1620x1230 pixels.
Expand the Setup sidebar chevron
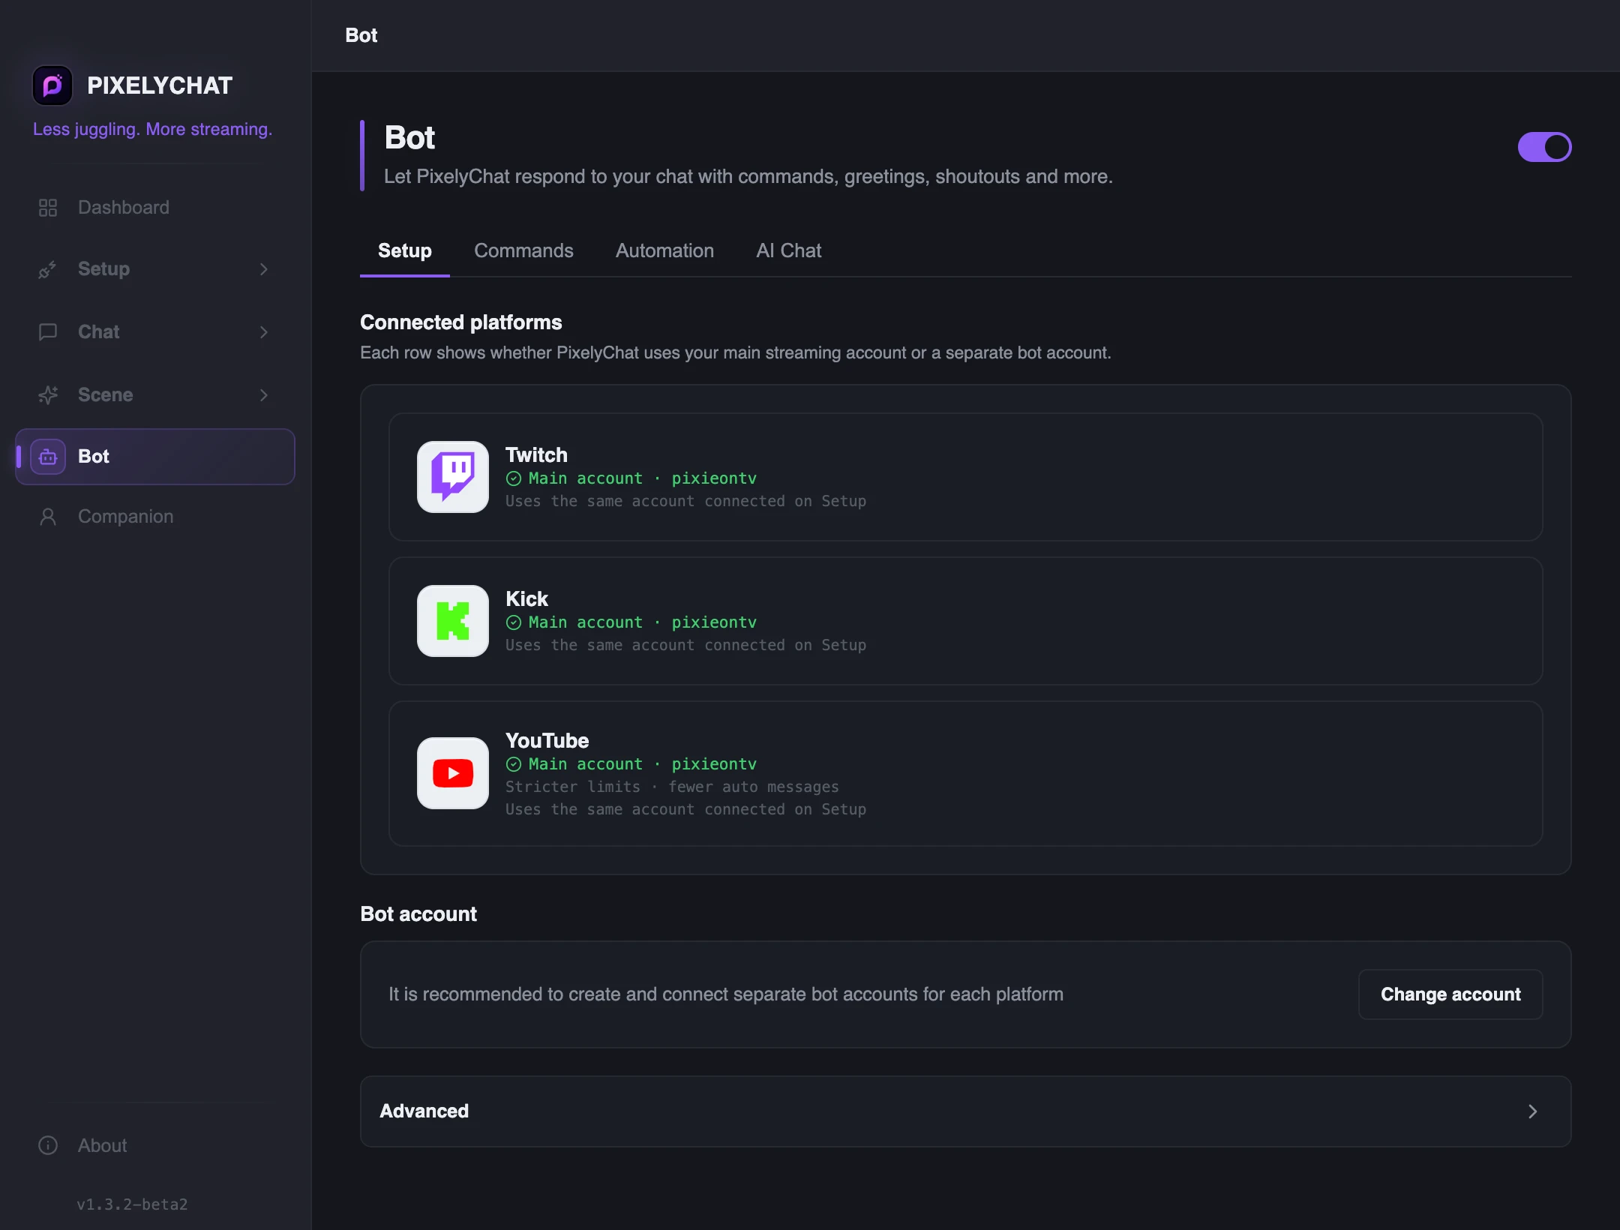coord(263,269)
